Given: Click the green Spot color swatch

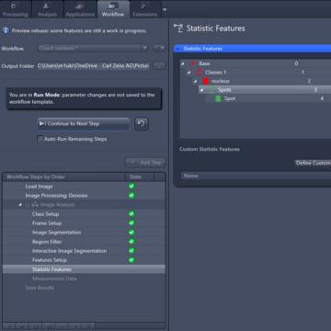Looking at the screenshot, I should pos(218,98).
